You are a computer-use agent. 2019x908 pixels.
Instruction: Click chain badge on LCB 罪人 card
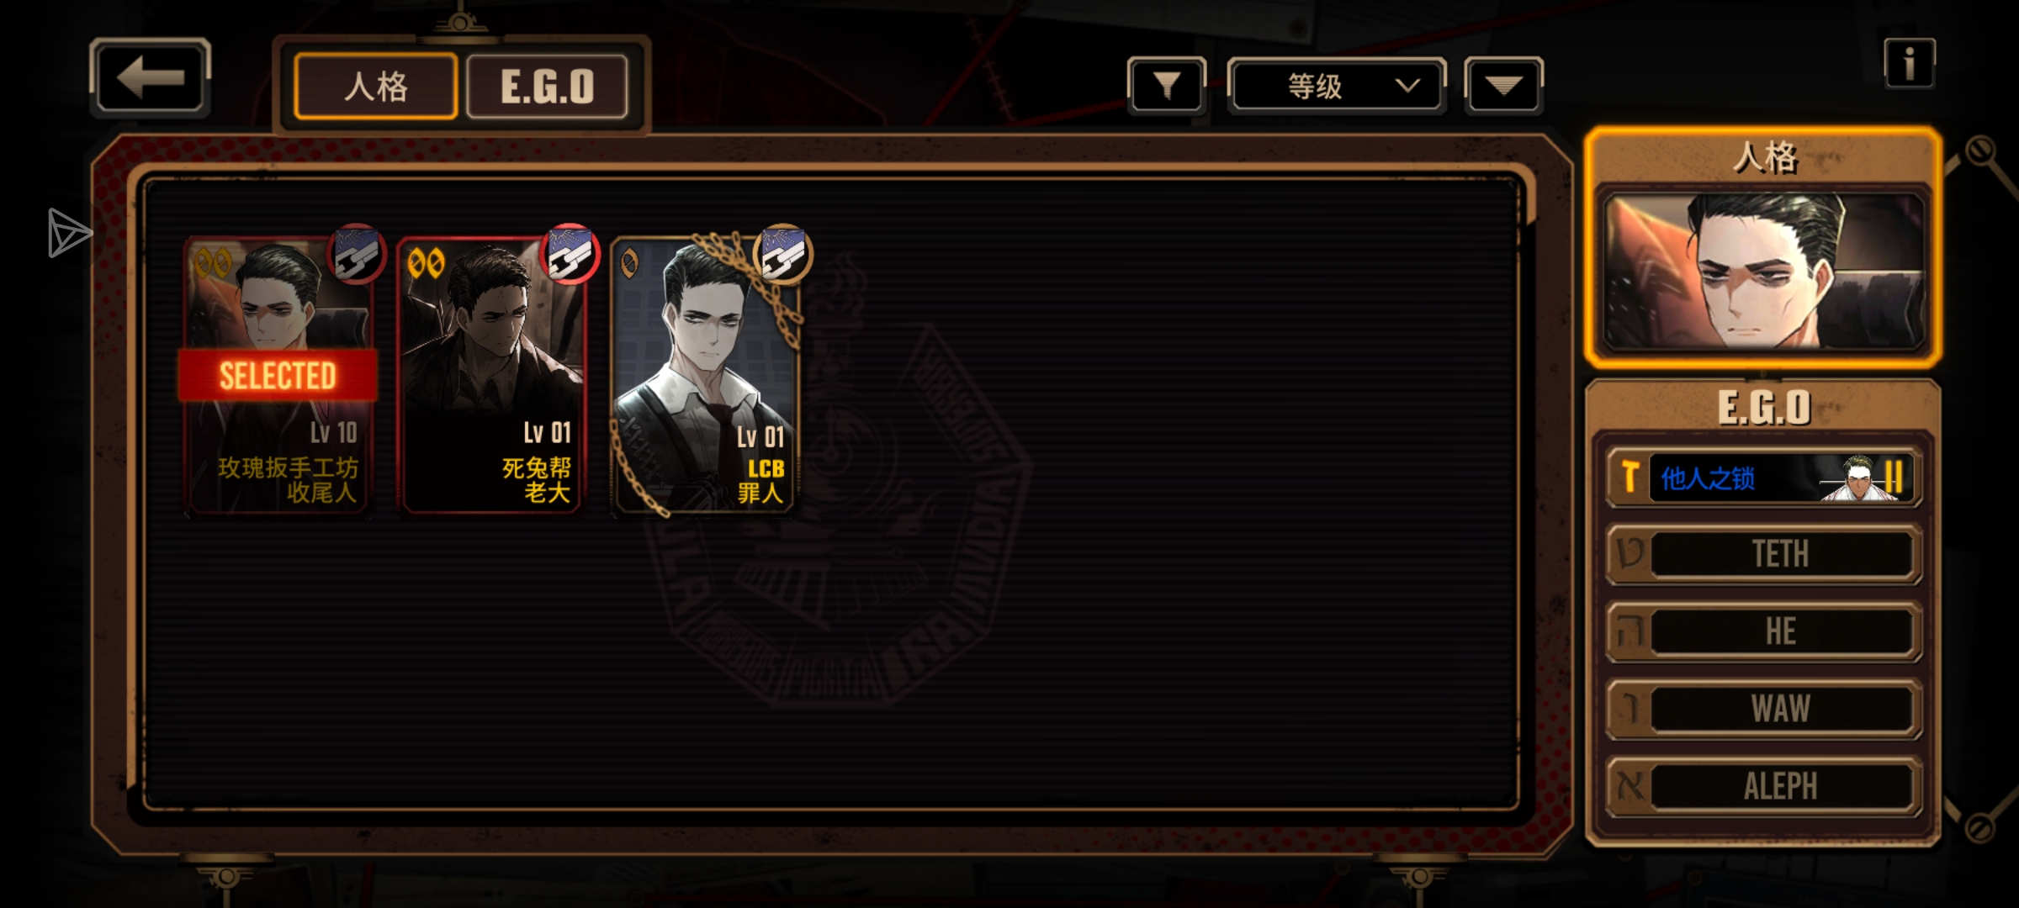783,254
